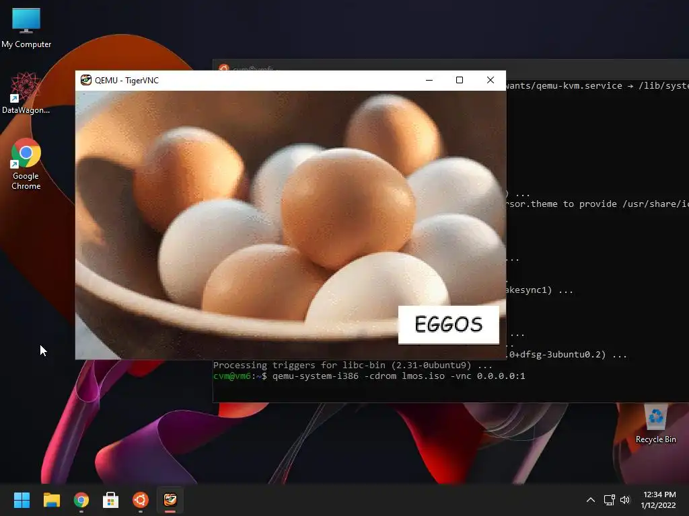Screen dimensions: 689x516
Task: Open the My Computer desktop icon
Action: pyautogui.click(x=26, y=28)
